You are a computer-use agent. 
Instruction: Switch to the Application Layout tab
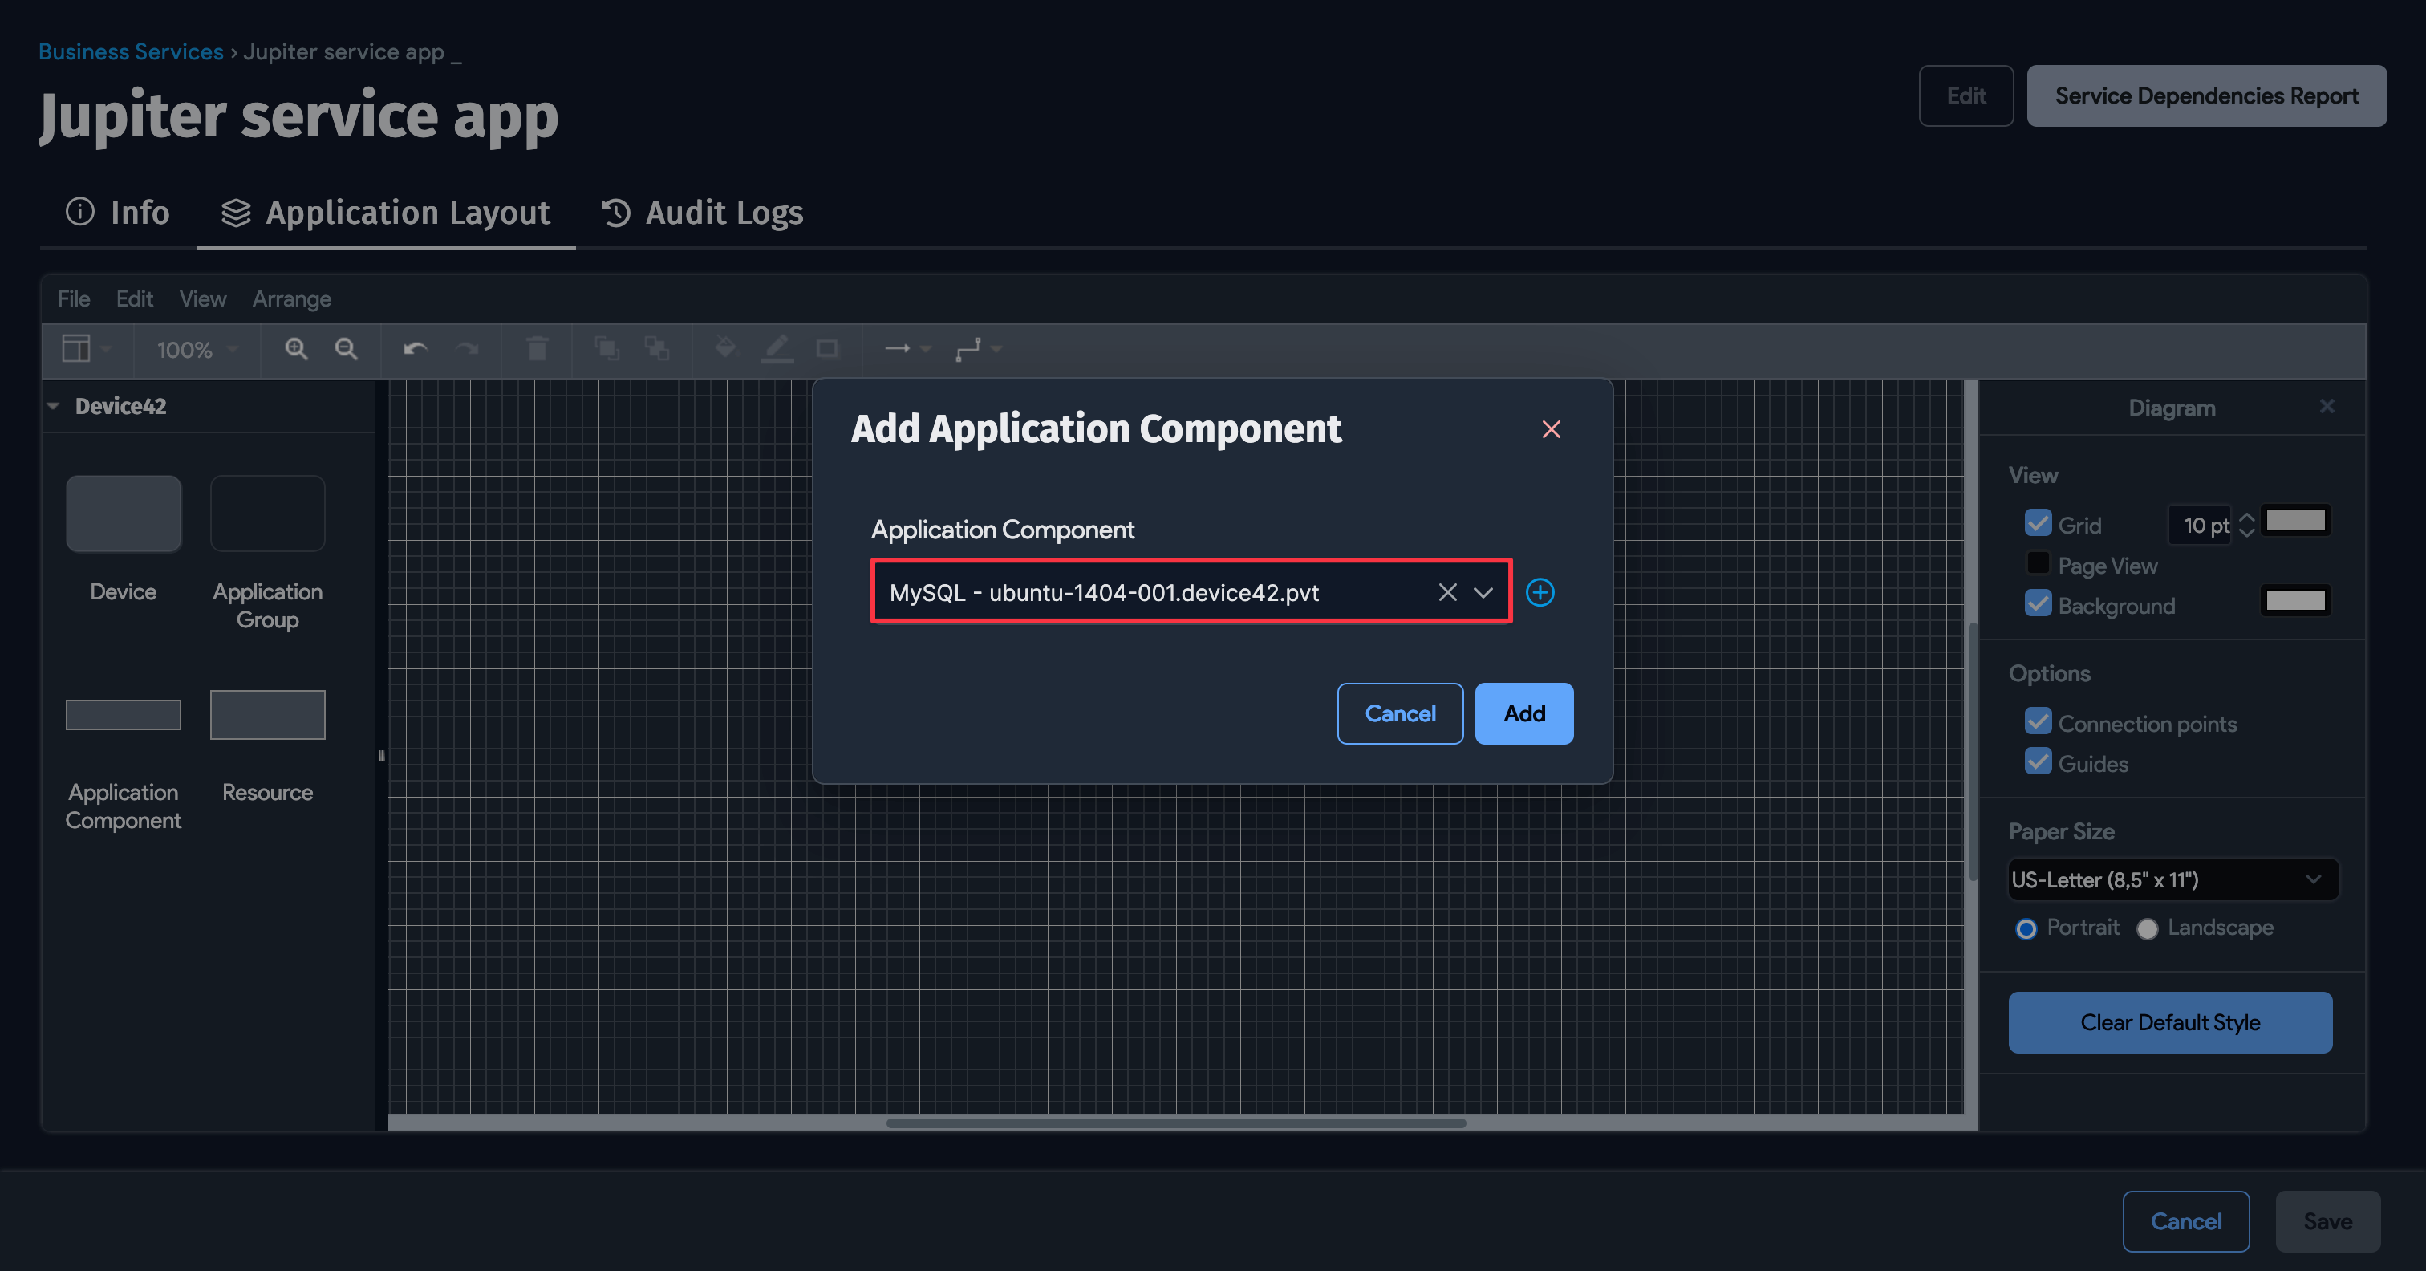coord(385,213)
